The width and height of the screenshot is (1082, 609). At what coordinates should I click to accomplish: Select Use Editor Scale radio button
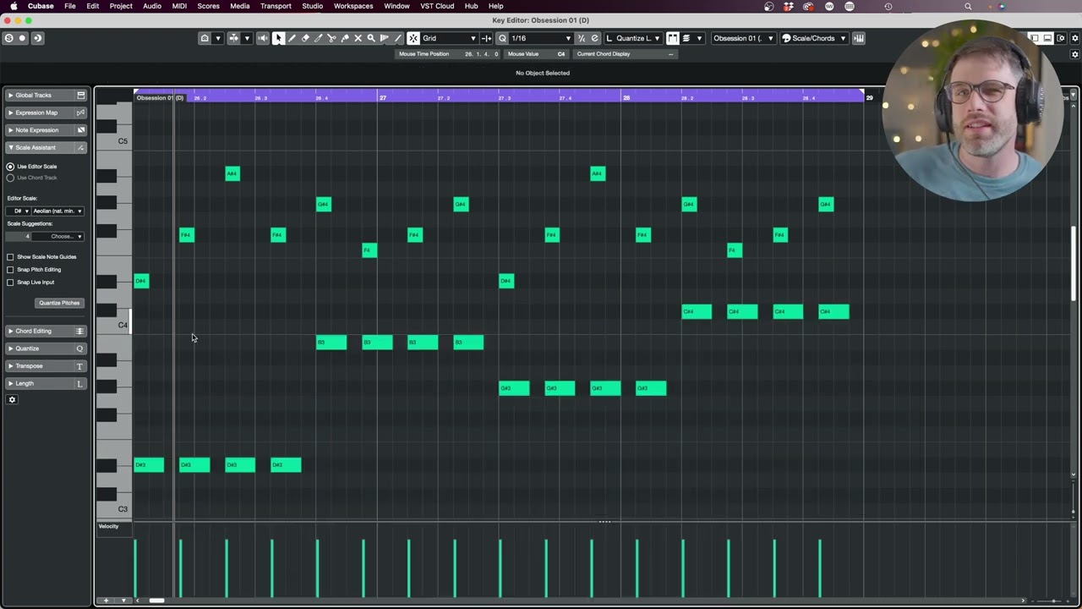pyautogui.click(x=10, y=167)
